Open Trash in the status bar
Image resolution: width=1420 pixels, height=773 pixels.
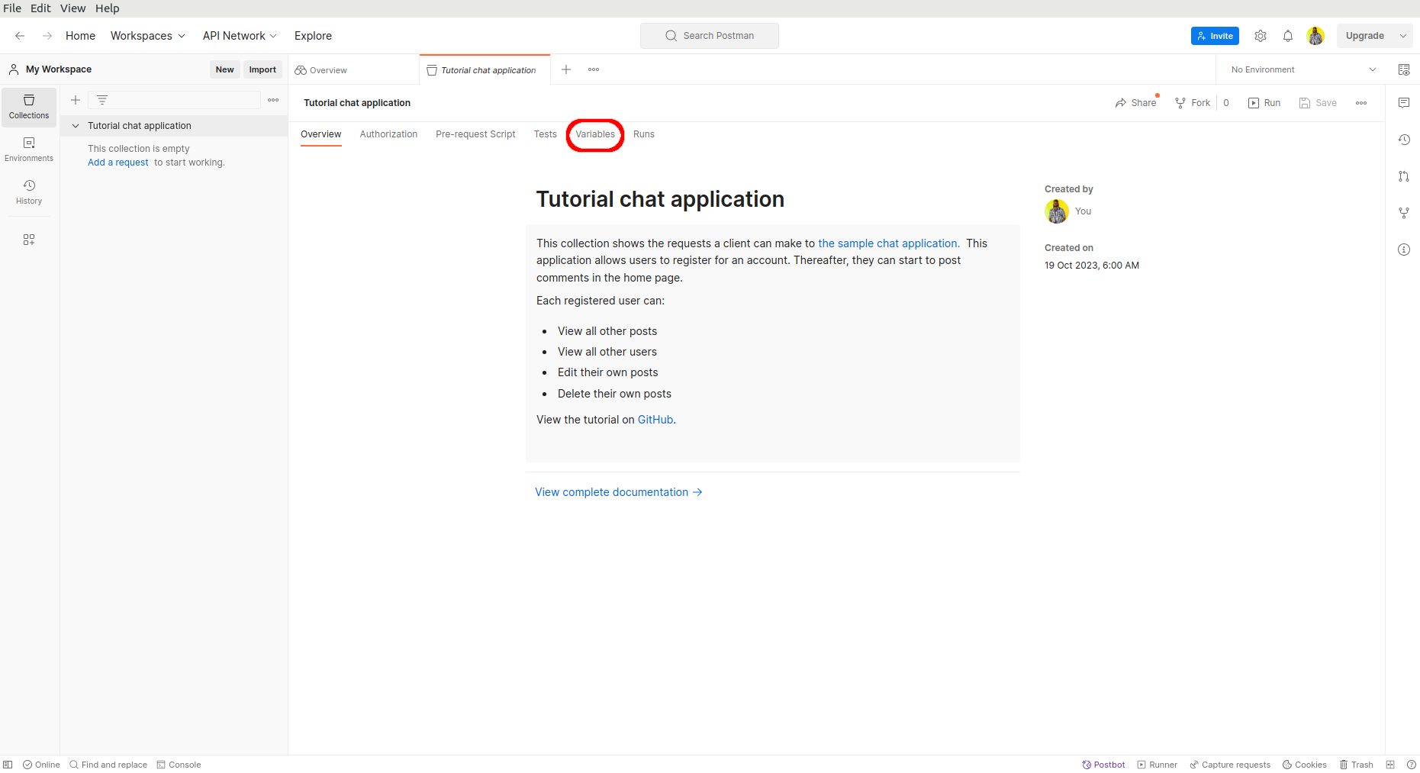point(1357,765)
